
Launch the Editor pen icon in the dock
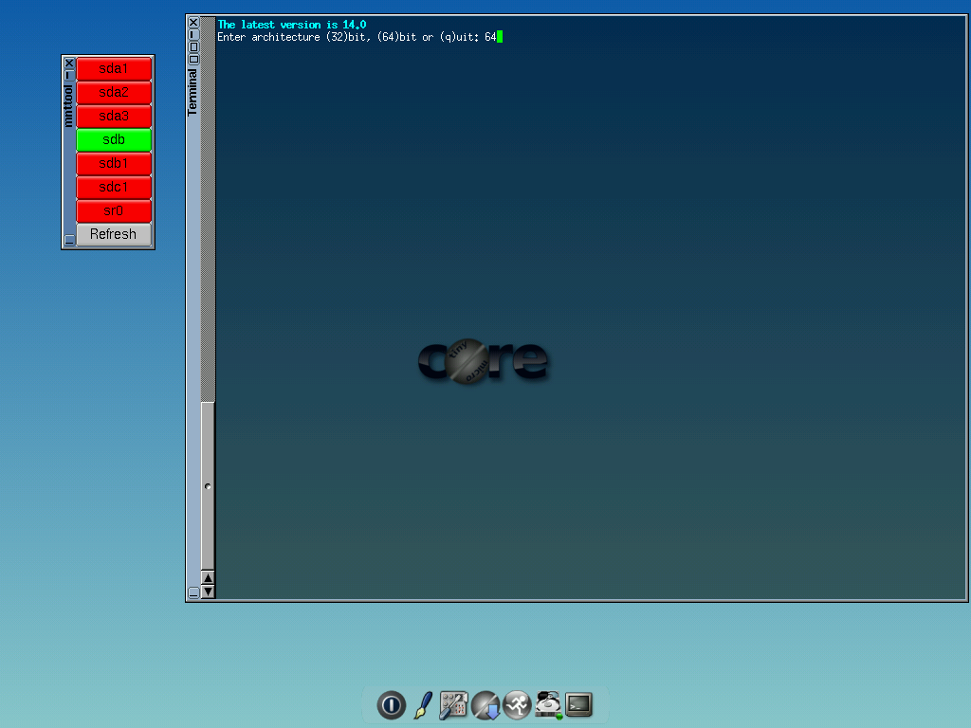click(423, 705)
